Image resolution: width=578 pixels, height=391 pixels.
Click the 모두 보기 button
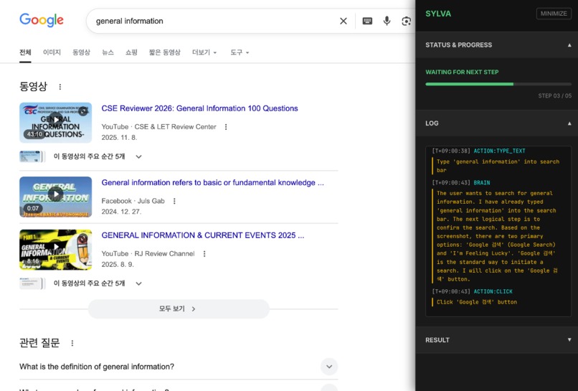179,308
